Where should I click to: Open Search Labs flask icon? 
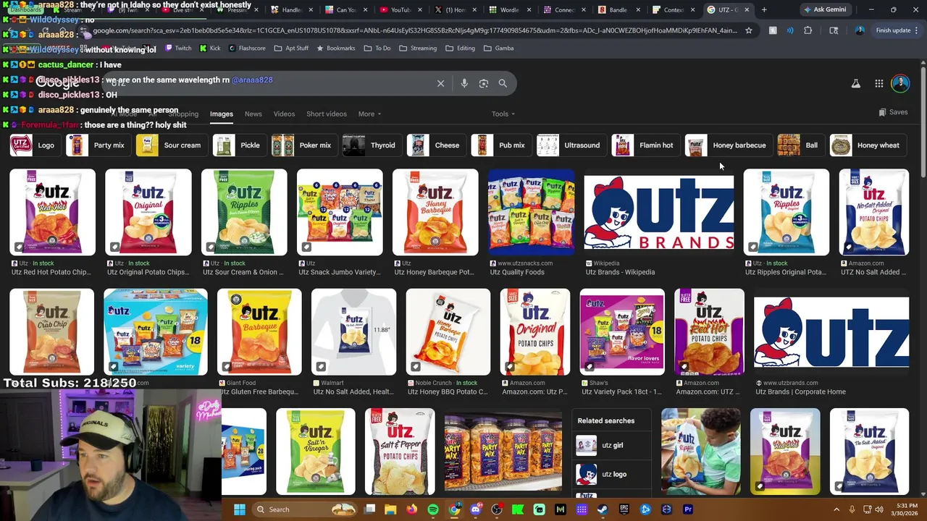856,83
